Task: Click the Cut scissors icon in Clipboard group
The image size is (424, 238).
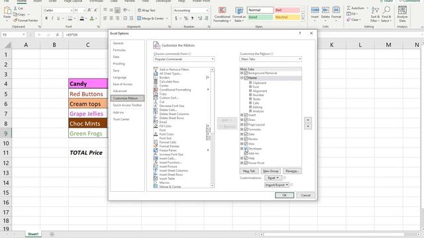Action: [x=15, y=9]
